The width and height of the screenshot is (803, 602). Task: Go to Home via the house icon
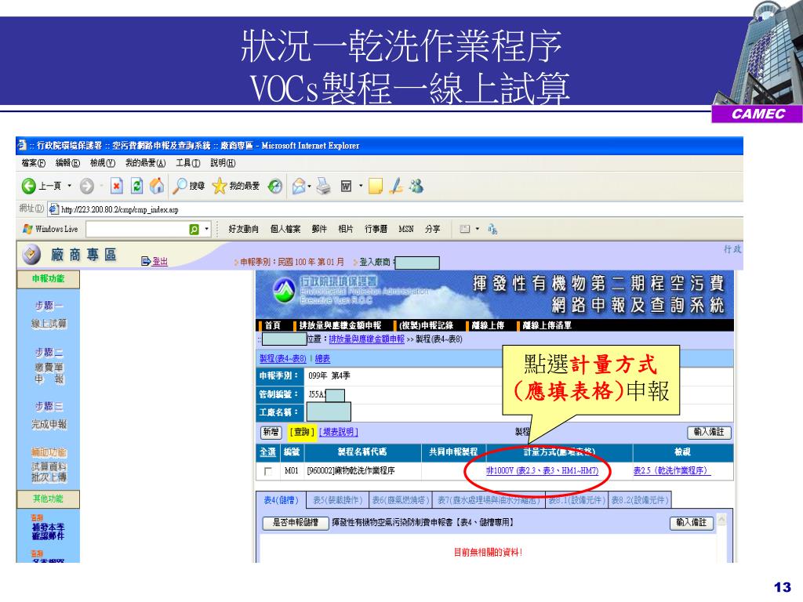coord(157,186)
